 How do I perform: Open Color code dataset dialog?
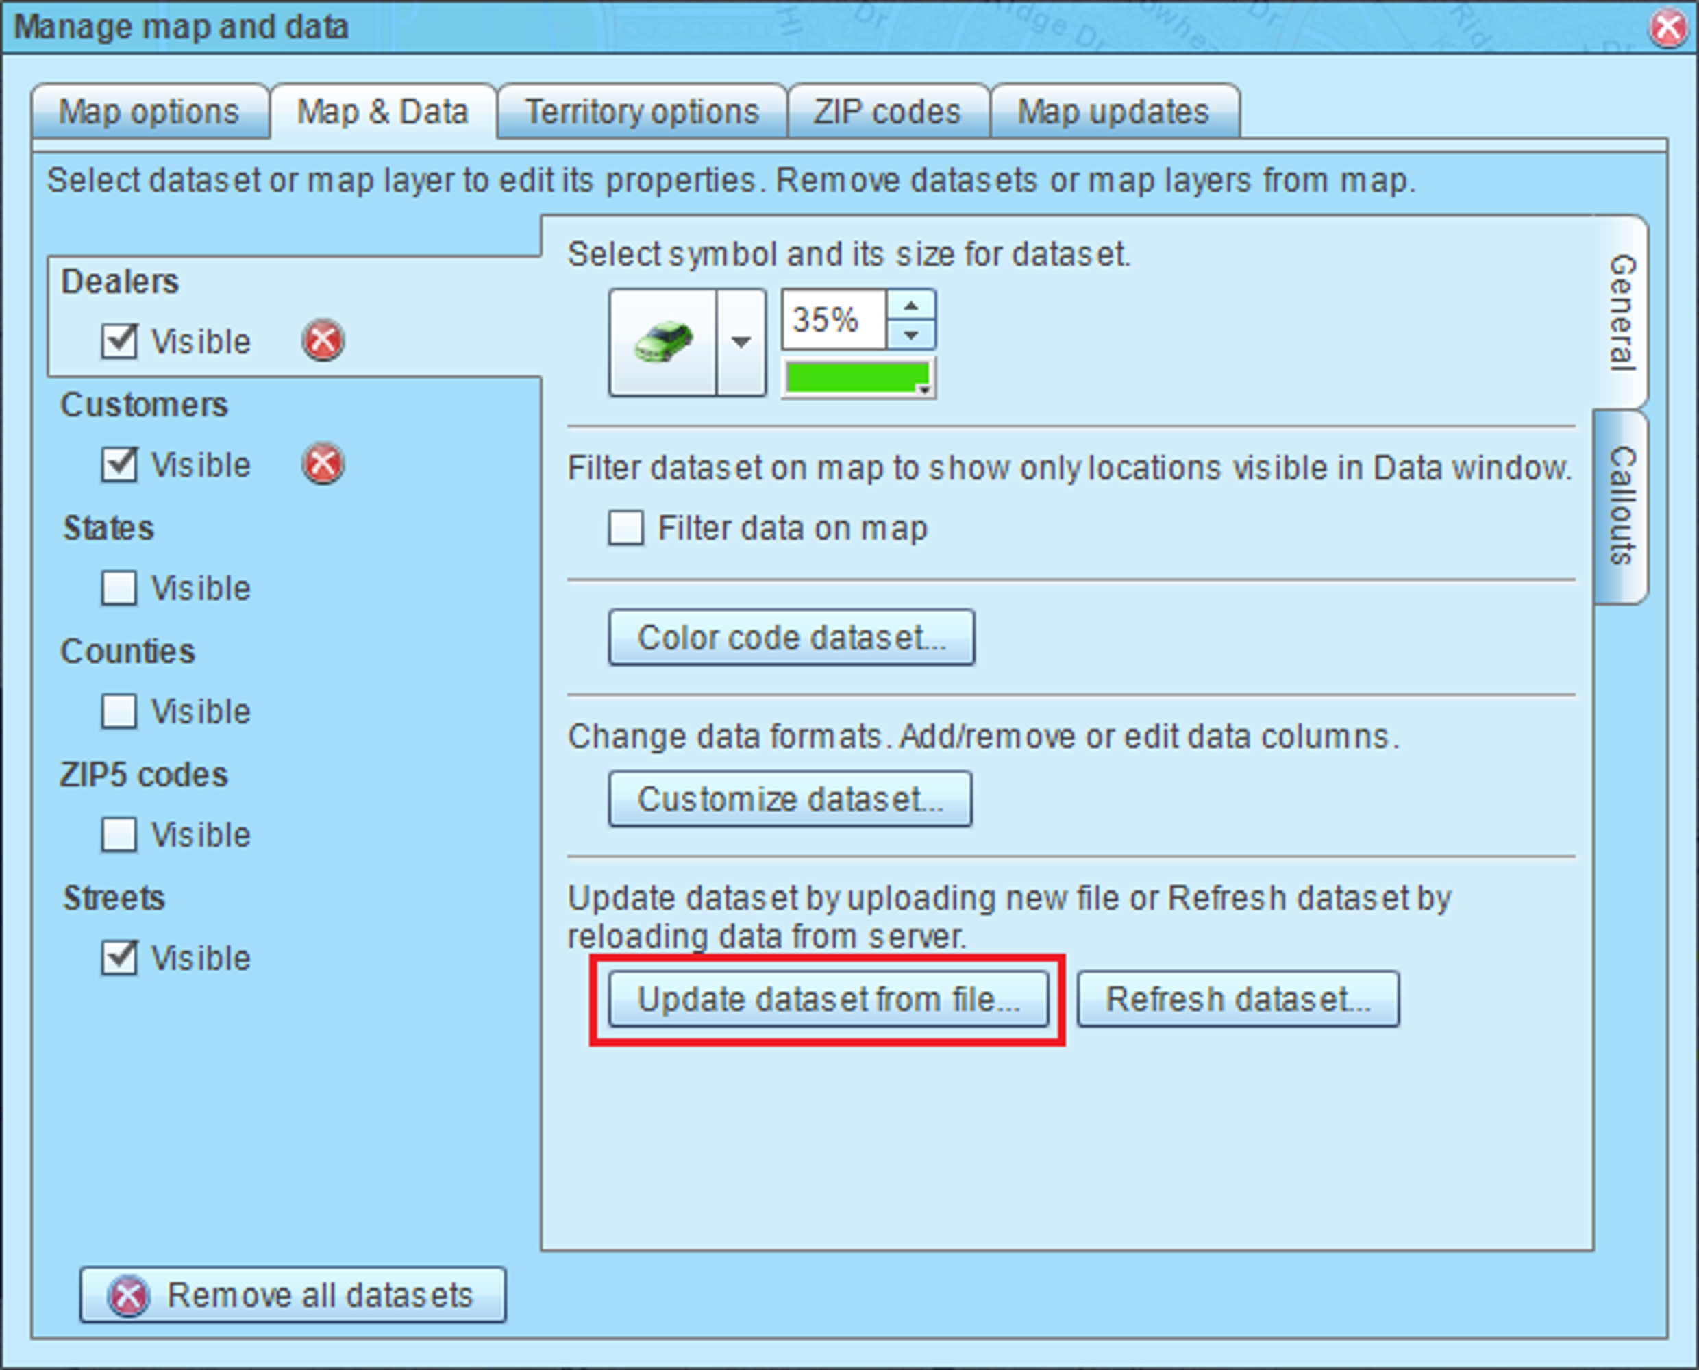coord(791,637)
